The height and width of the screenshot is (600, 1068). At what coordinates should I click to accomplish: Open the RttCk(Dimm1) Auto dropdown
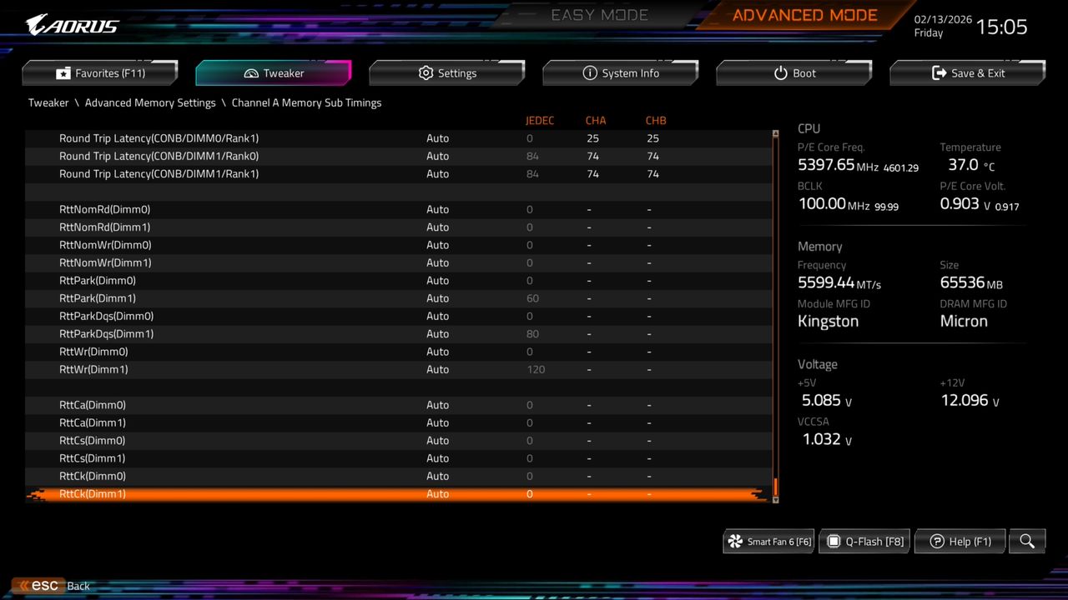point(437,493)
